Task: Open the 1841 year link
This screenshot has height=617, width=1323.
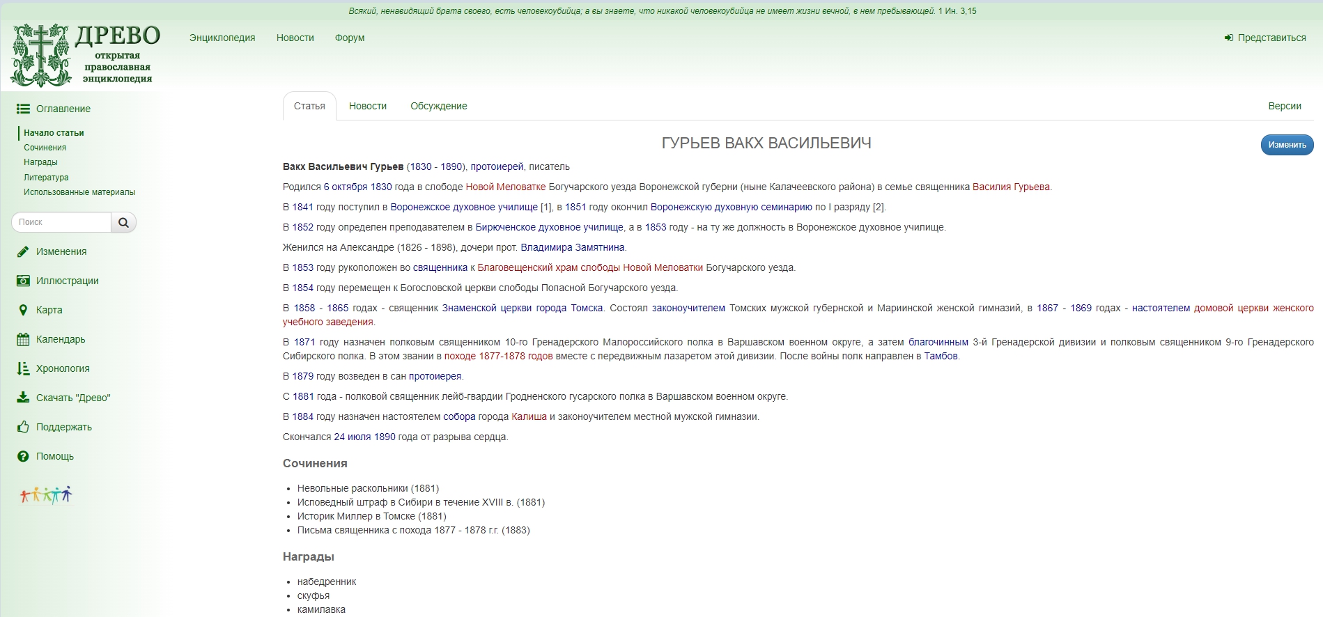Action: point(303,207)
